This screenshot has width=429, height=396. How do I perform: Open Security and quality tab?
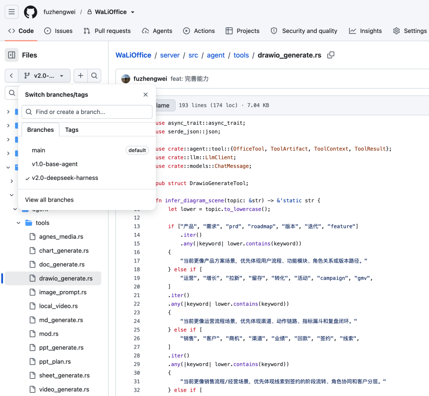click(304, 31)
